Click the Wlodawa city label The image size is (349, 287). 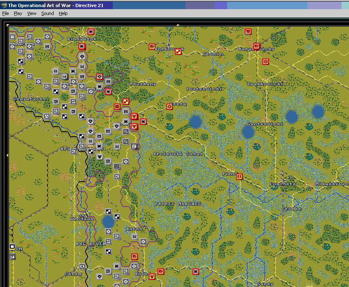click(x=82, y=219)
